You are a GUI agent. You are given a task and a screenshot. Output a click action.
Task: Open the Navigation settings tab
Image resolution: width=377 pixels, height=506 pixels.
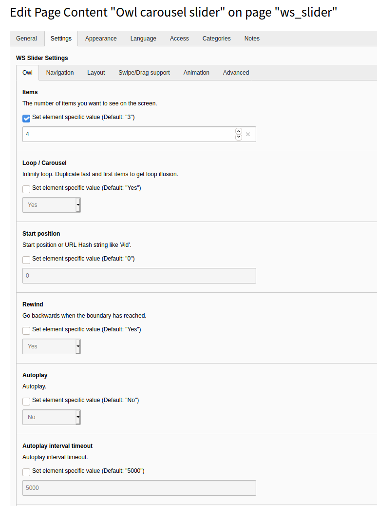pyautogui.click(x=60, y=73)
